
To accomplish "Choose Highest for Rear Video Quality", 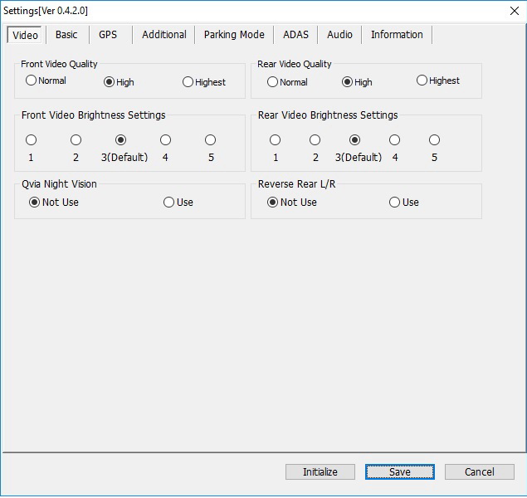I will pos(422,81).
